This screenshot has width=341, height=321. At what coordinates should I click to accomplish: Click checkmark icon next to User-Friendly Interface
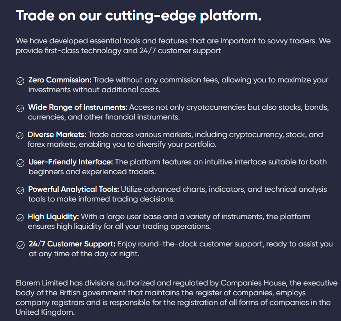click(x=20, y=163)
